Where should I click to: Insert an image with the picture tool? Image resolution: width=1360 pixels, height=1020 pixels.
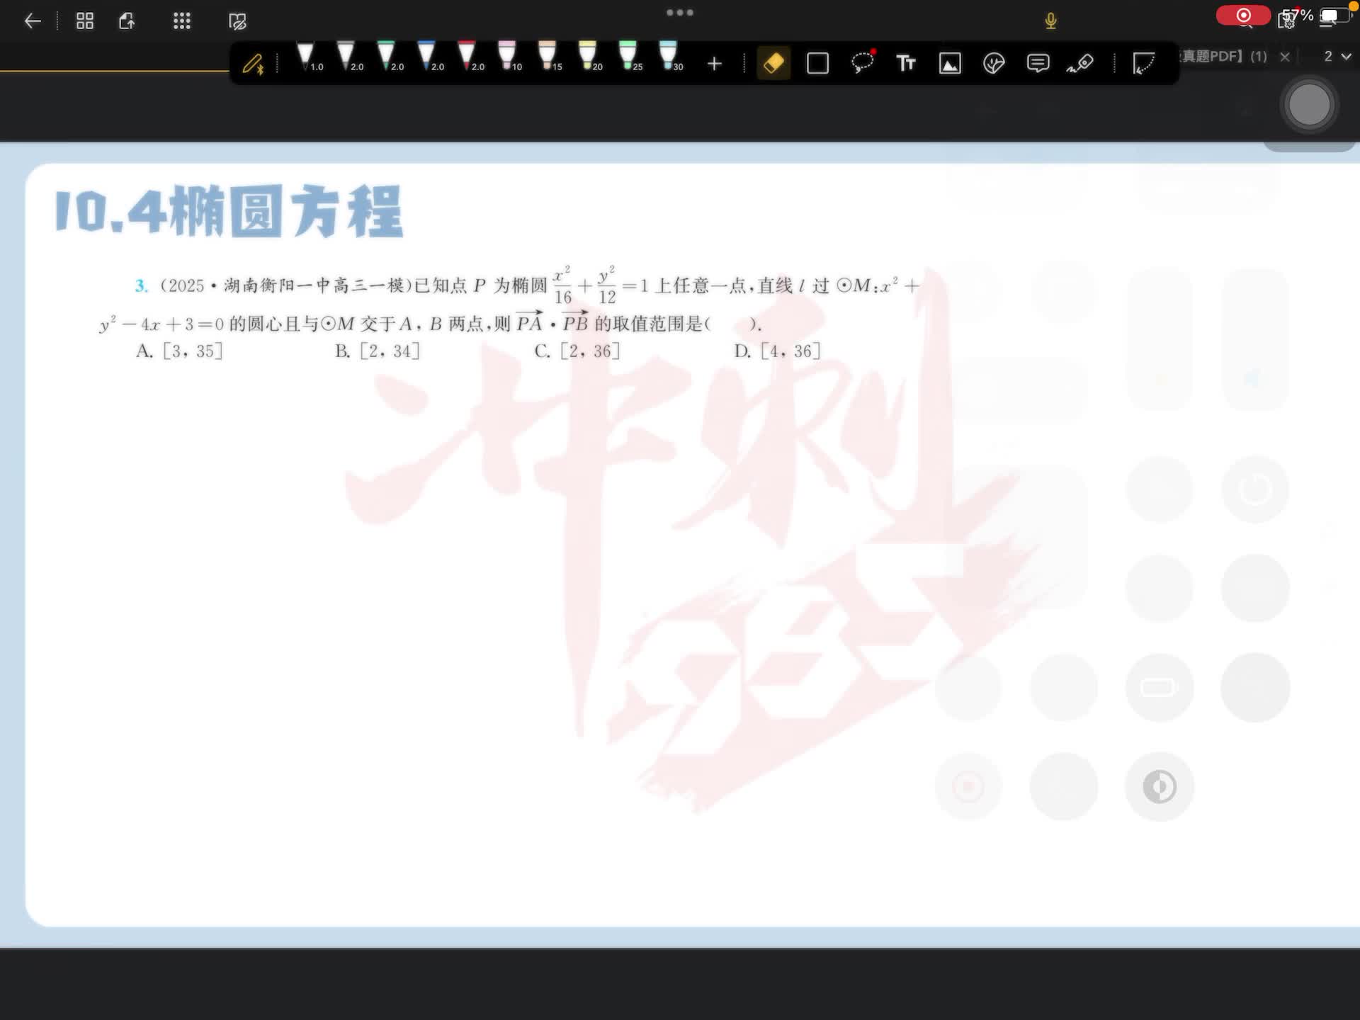coord(950,64)
